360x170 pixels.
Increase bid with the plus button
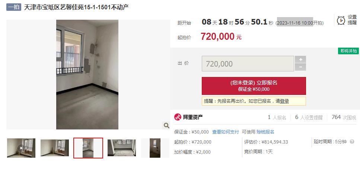[x=300, y=60]
